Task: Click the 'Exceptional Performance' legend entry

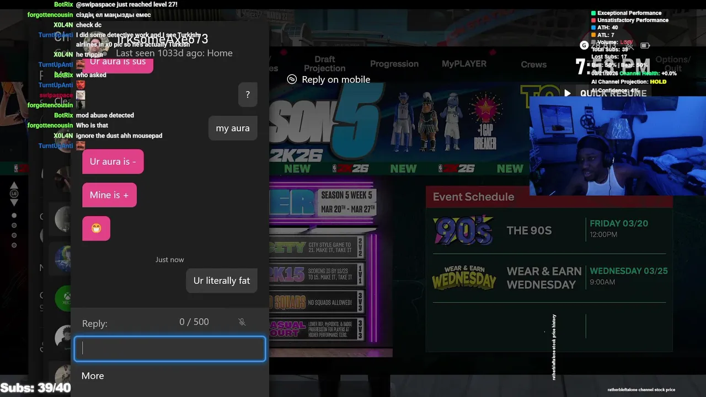Action: pos(627,13)
